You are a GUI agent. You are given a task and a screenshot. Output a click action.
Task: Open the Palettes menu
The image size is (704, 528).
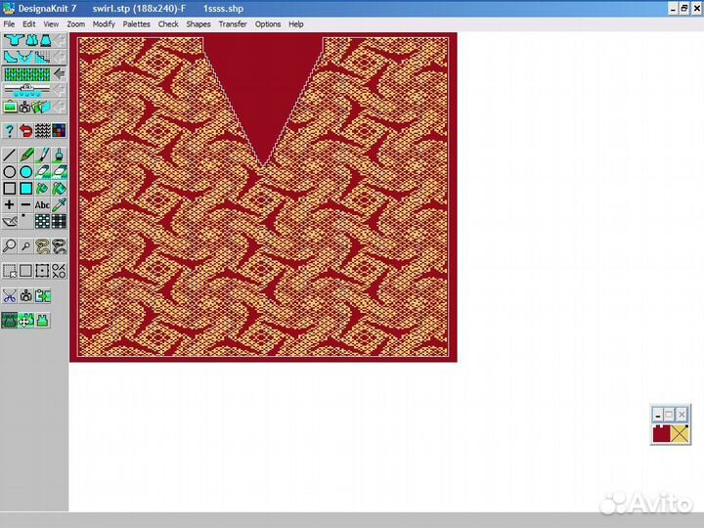(137, 24)
